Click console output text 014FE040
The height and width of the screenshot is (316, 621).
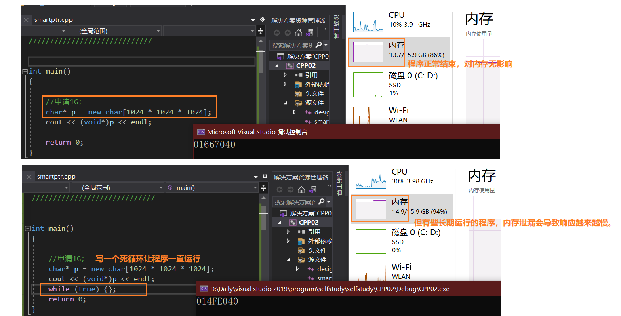[217, 301]
